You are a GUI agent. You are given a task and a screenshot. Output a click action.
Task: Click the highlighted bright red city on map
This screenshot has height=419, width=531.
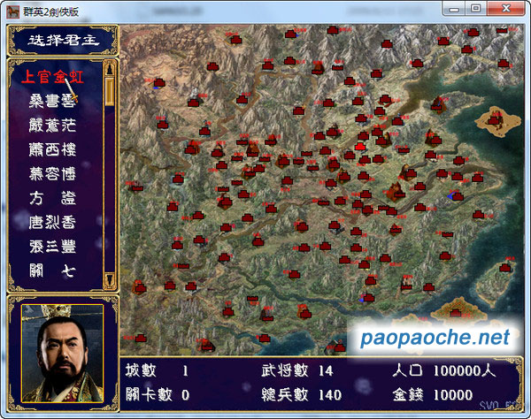coord(360,147)
